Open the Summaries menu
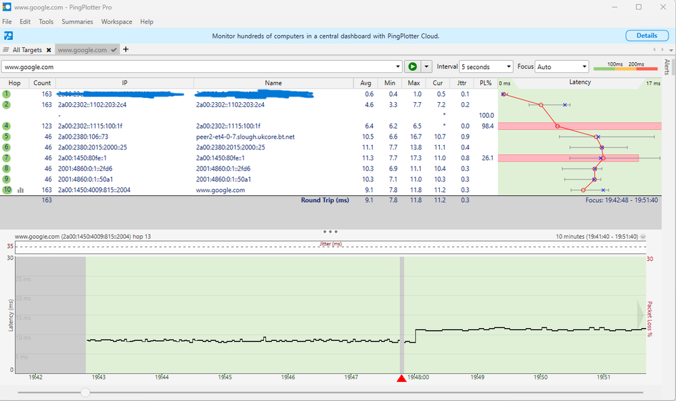This screenshot has height=401, width=676. click(77, 22)
